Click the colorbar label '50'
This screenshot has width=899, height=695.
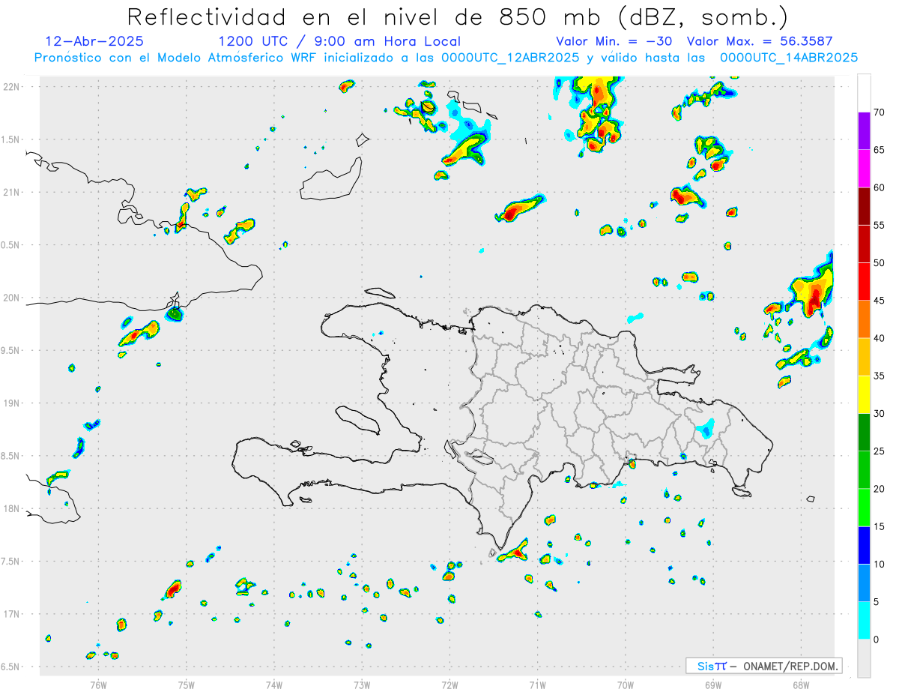tap(880, 263)
